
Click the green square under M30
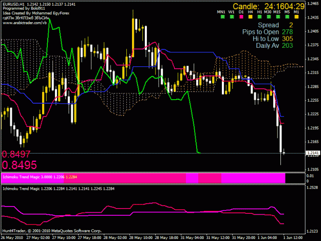[269, 17]
